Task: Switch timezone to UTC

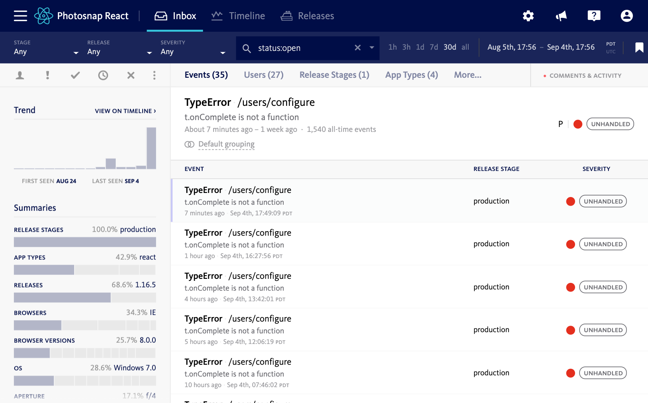Action: pos(611,52)
